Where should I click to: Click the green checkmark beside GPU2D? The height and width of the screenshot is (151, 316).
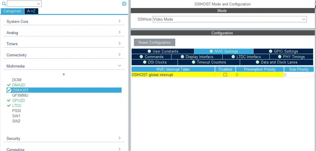[x=9, y=100]
